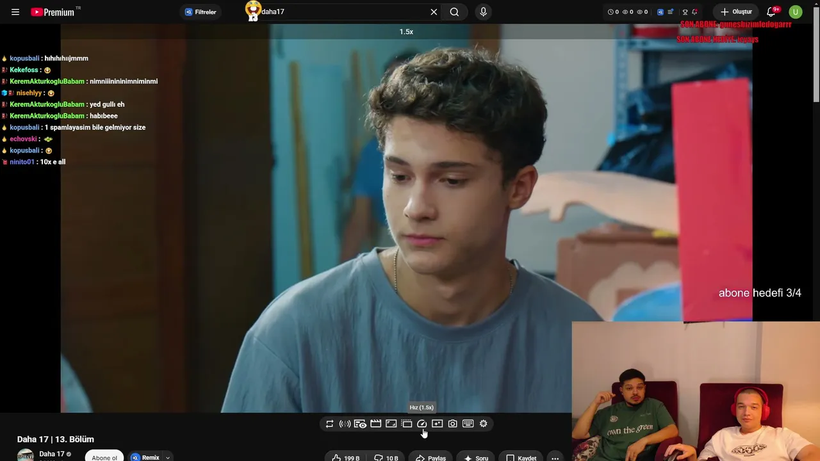Click the Remix button
The image size is (820, 461).
[145, 457]
